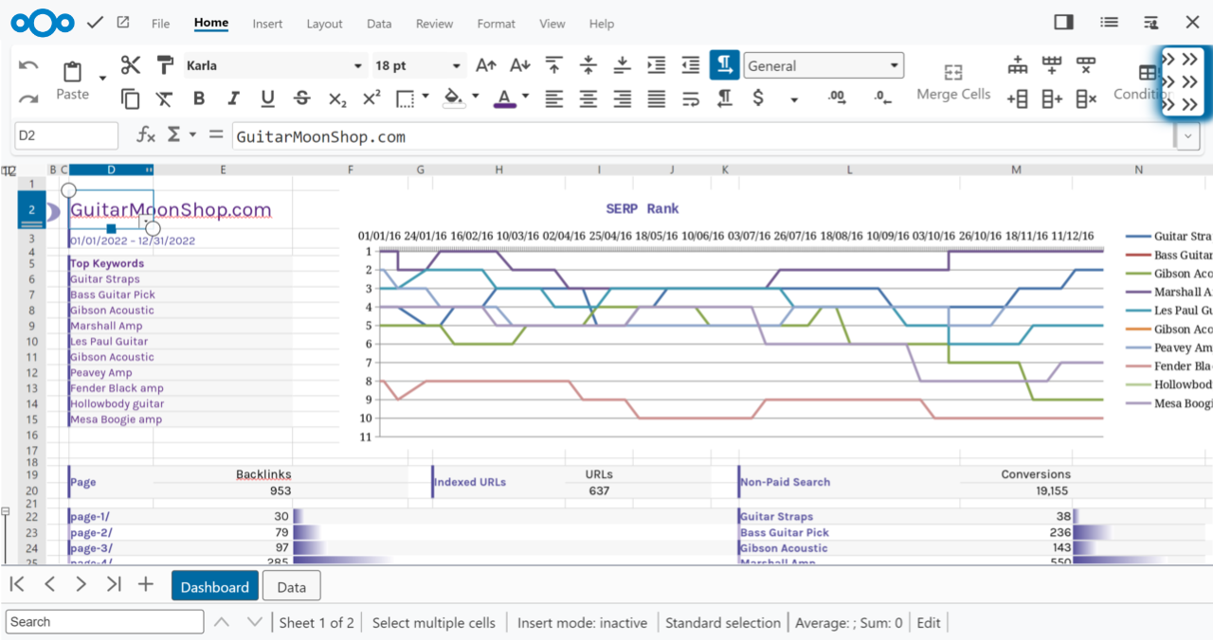Add a decimal place
Screen dimensions: 1213x641
pos(837,98)
